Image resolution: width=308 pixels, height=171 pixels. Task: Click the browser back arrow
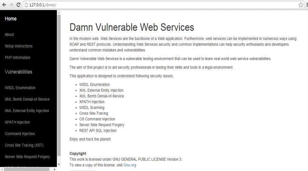[4, 5]
